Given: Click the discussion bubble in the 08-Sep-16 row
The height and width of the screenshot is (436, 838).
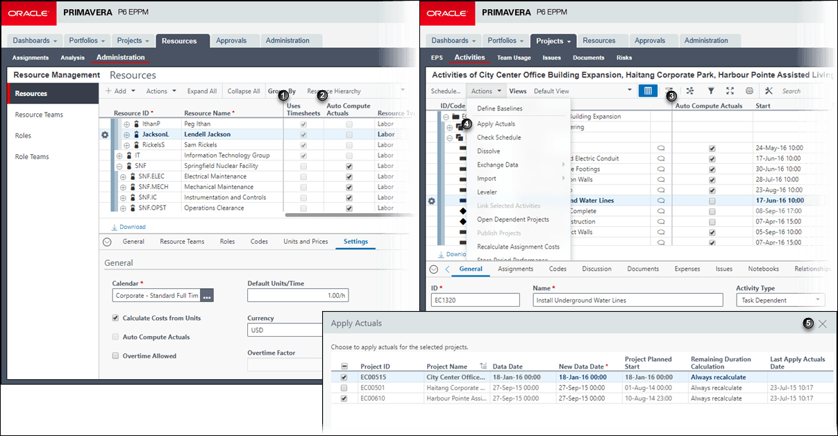Looking at the screenshot, I should point(661,211).
